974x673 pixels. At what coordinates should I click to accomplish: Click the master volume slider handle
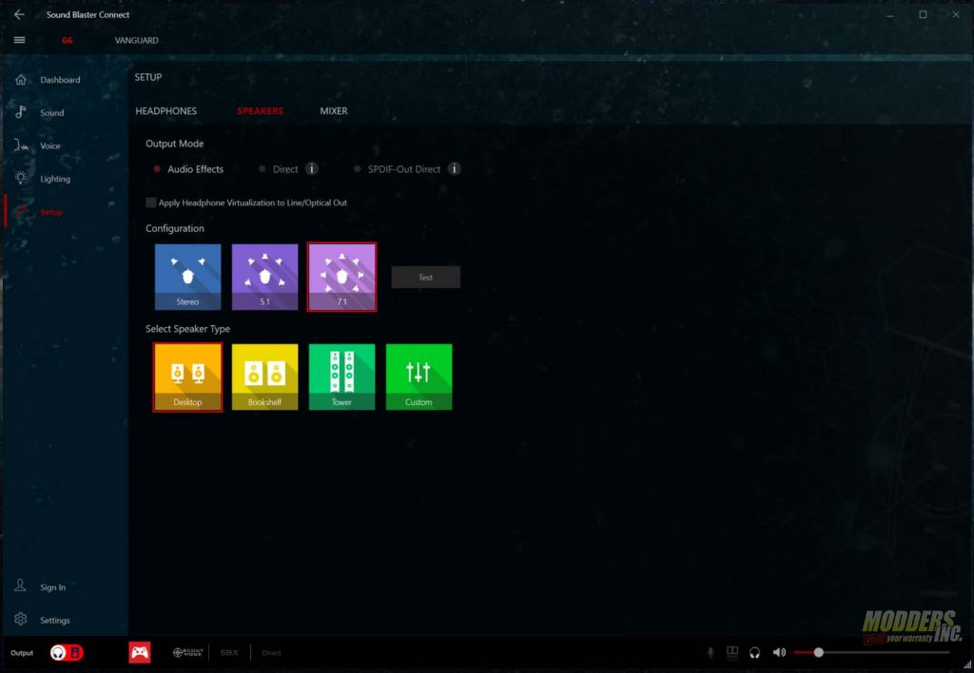[x=819, y=652]
